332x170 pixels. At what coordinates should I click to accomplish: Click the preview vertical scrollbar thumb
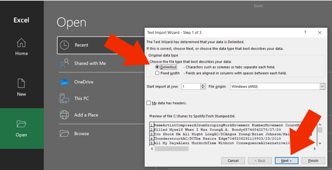point(320,130)
